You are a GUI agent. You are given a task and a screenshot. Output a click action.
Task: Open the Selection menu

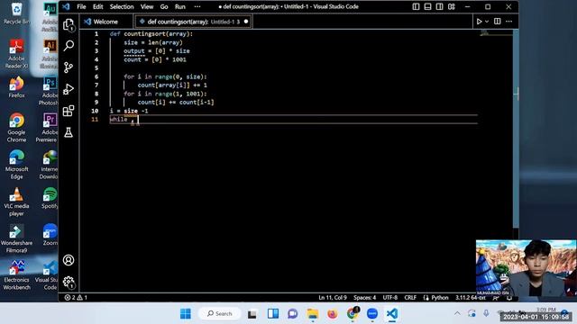[x=122, y=6]
